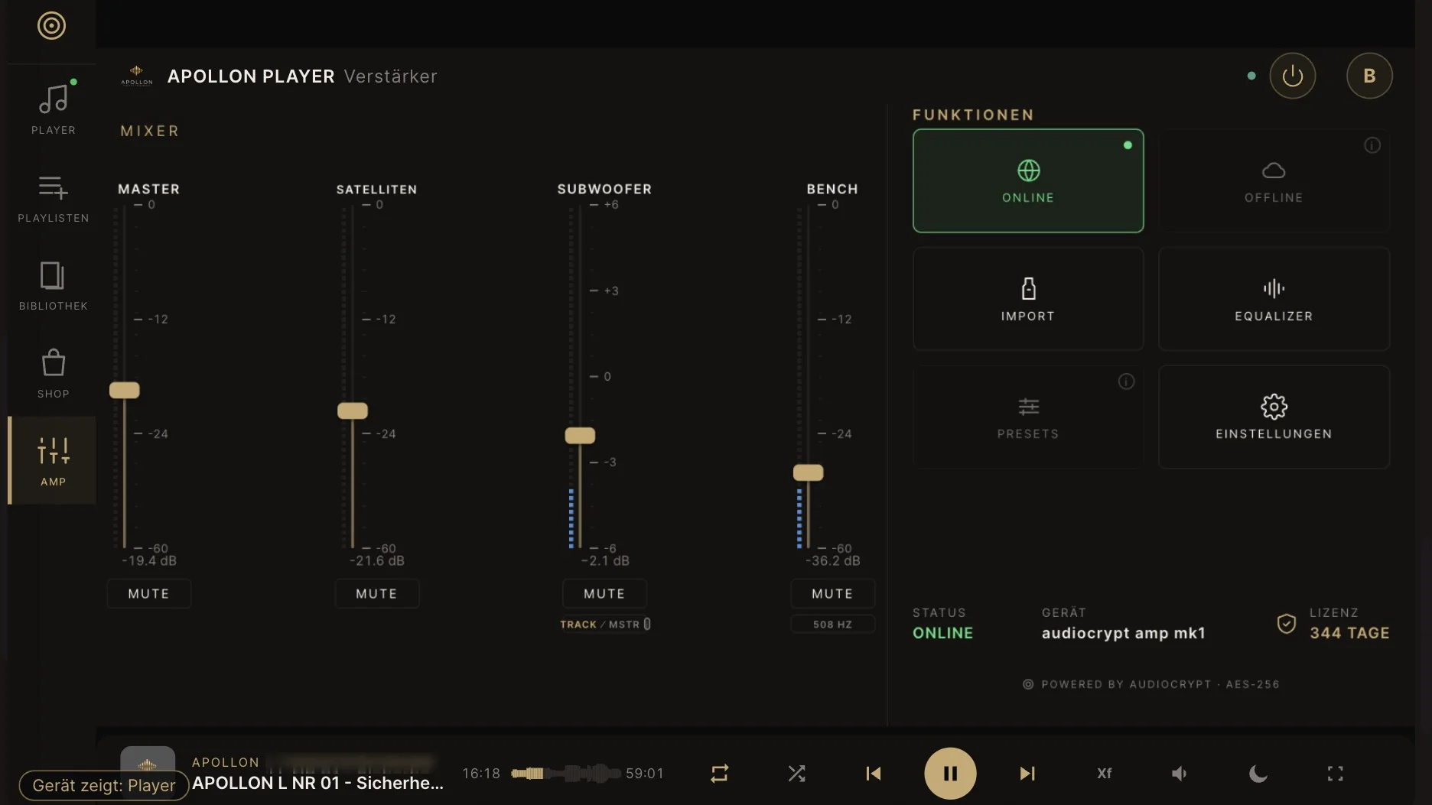Click the Satelliten fader handle
Image resolution: width=1432 pixels, height=805 pixels.
point(353,411)
